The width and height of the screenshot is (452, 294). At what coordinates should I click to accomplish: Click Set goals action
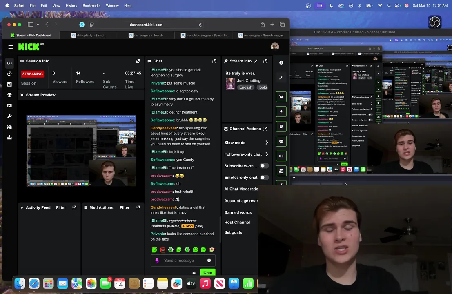click(233, 232)
